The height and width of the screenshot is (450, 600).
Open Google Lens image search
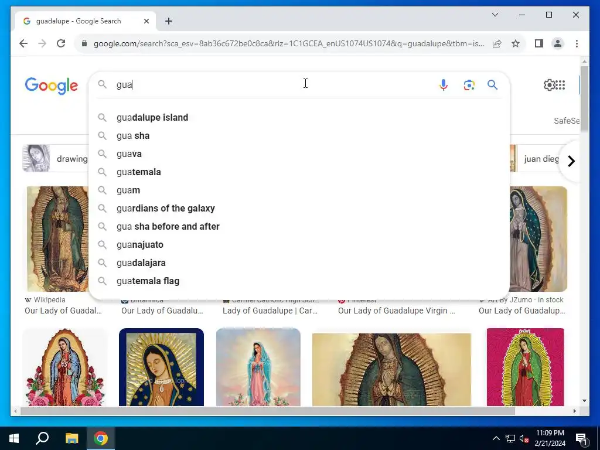(x=469, y=84)
